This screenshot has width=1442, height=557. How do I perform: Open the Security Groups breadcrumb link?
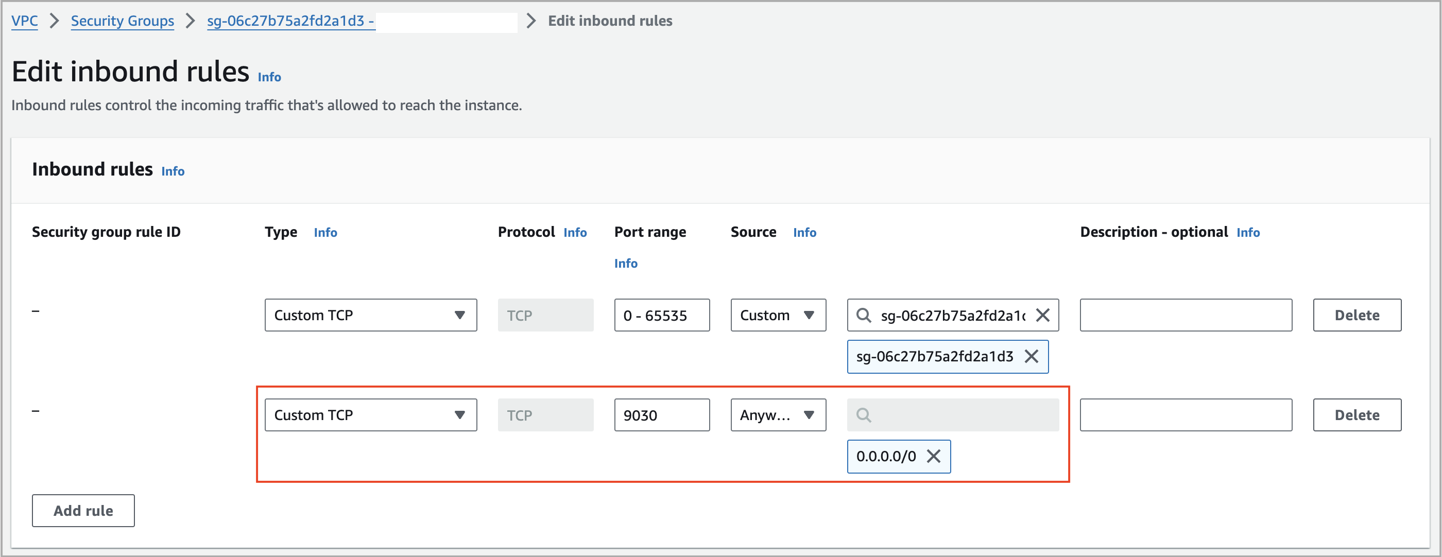pos(122,21)
